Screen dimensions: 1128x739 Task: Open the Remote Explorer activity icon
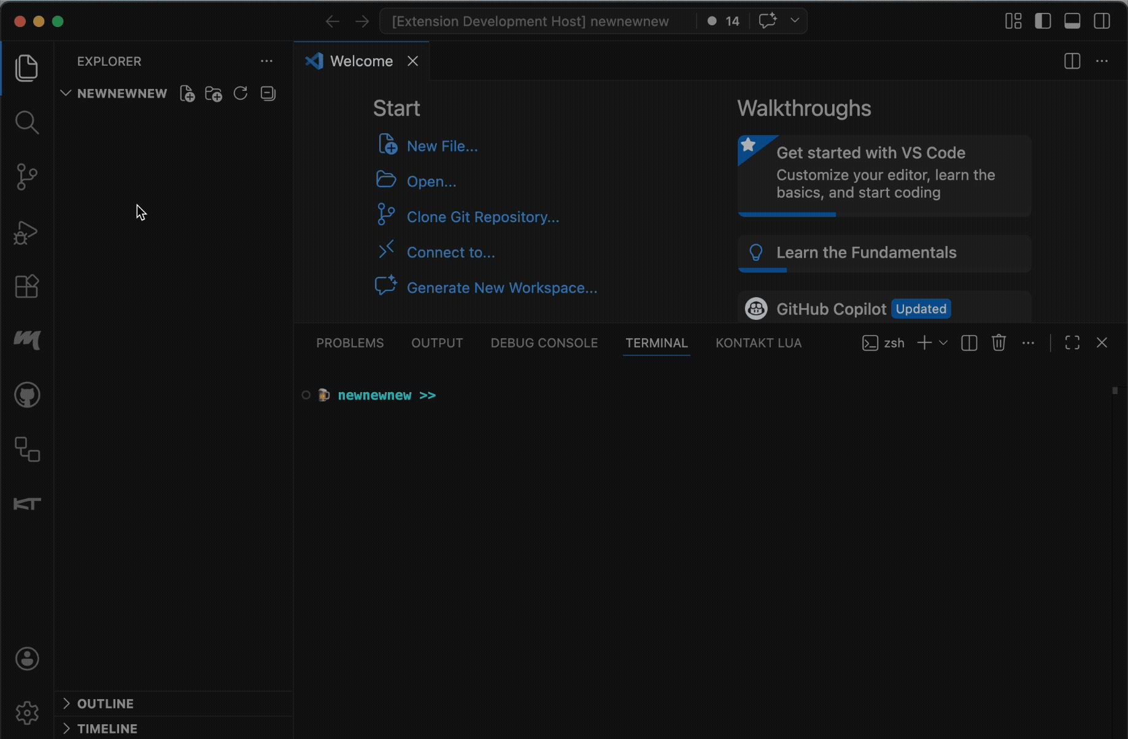(27, 449)
